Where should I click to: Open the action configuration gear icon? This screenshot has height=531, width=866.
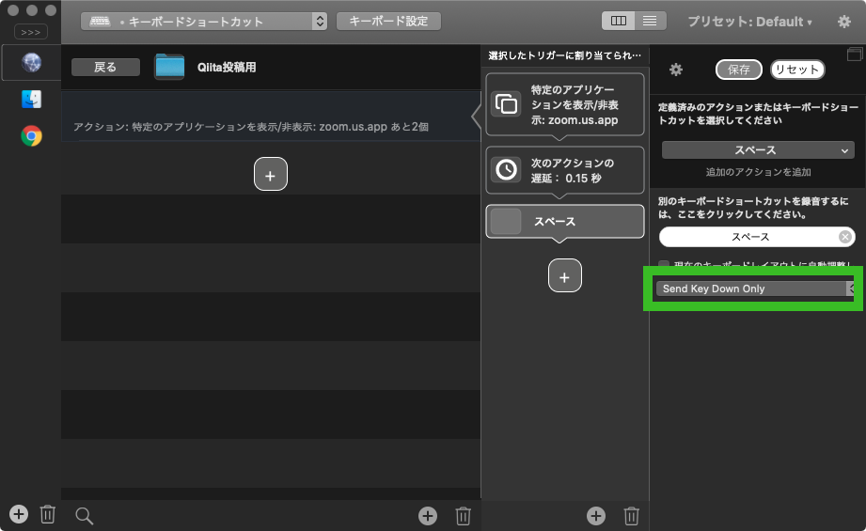tap(676, 70)
